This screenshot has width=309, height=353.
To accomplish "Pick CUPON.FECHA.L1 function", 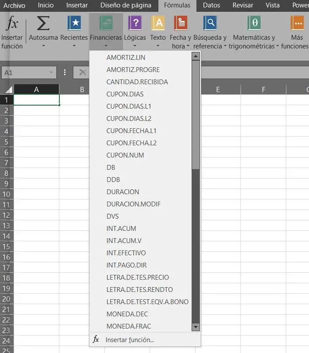I will pyautogui.click(x=141, y=131).
